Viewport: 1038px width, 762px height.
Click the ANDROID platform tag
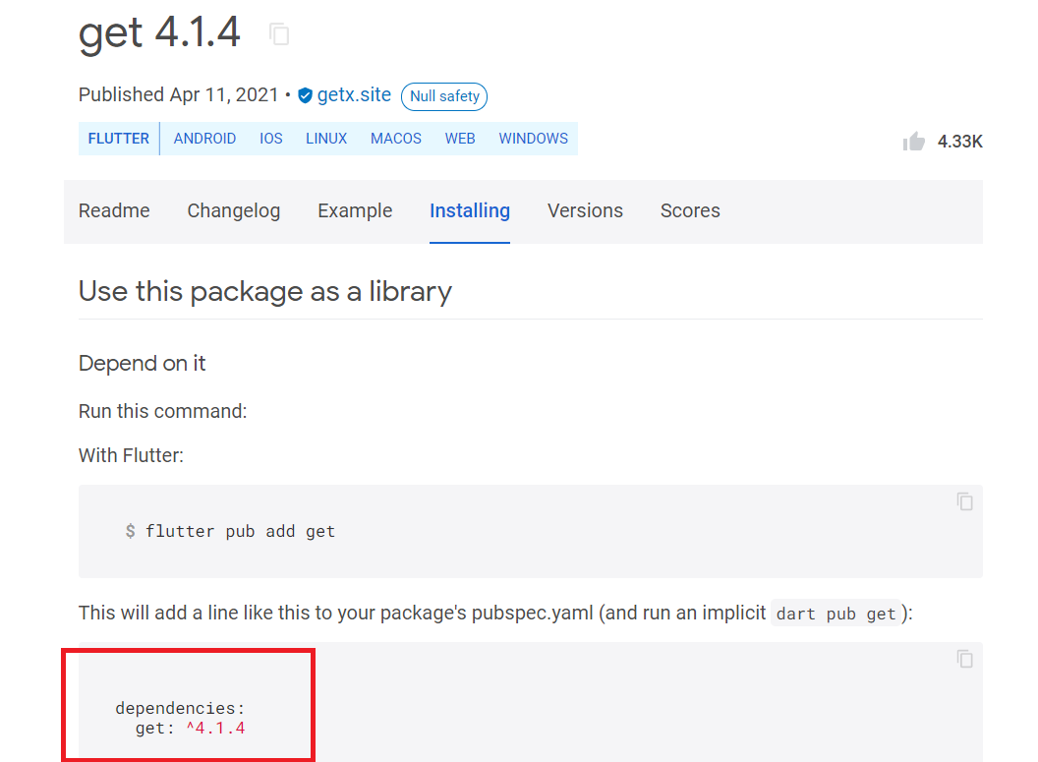point(204,139)
